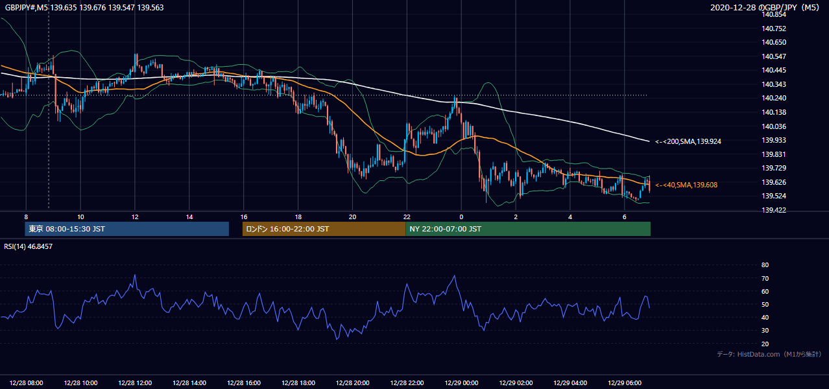Click the RSI 20 level label
Viewport: 829px width, 389px height.
[765, 344]
